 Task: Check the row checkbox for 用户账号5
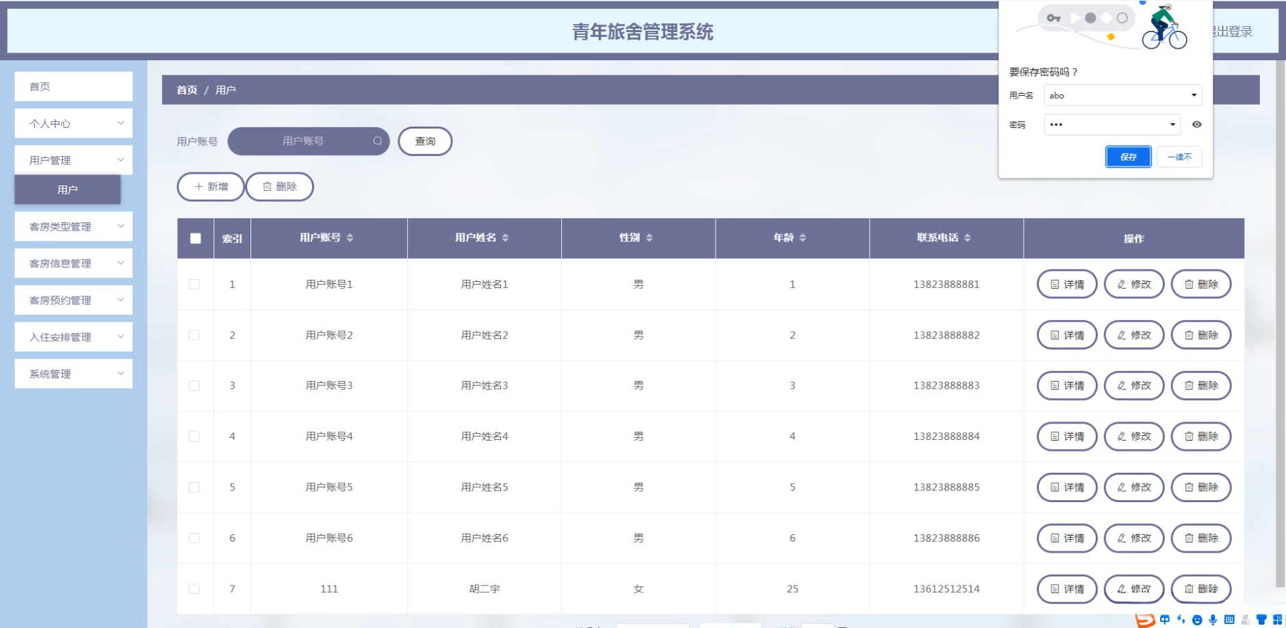194,487
